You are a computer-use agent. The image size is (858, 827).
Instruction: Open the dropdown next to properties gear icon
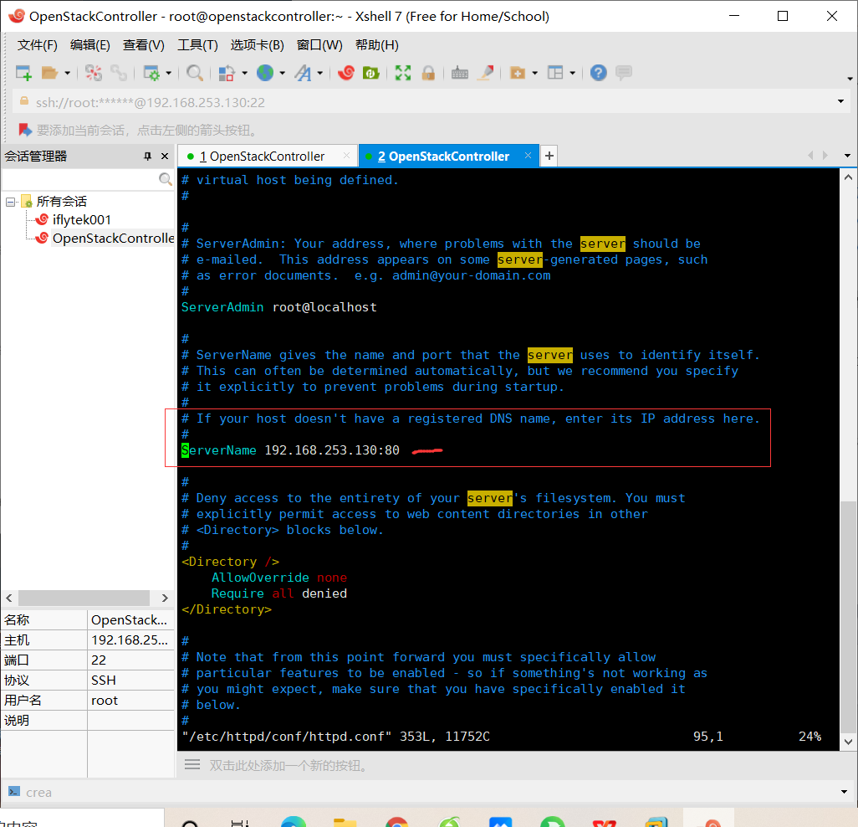click(x=169, y=73)
